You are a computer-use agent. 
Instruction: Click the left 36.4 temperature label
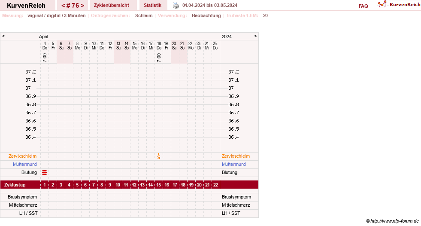coord(30,137)
